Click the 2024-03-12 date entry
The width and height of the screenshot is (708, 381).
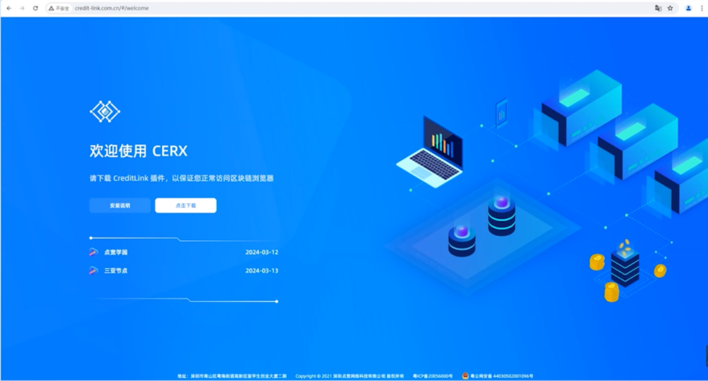[x=261, y=252]
